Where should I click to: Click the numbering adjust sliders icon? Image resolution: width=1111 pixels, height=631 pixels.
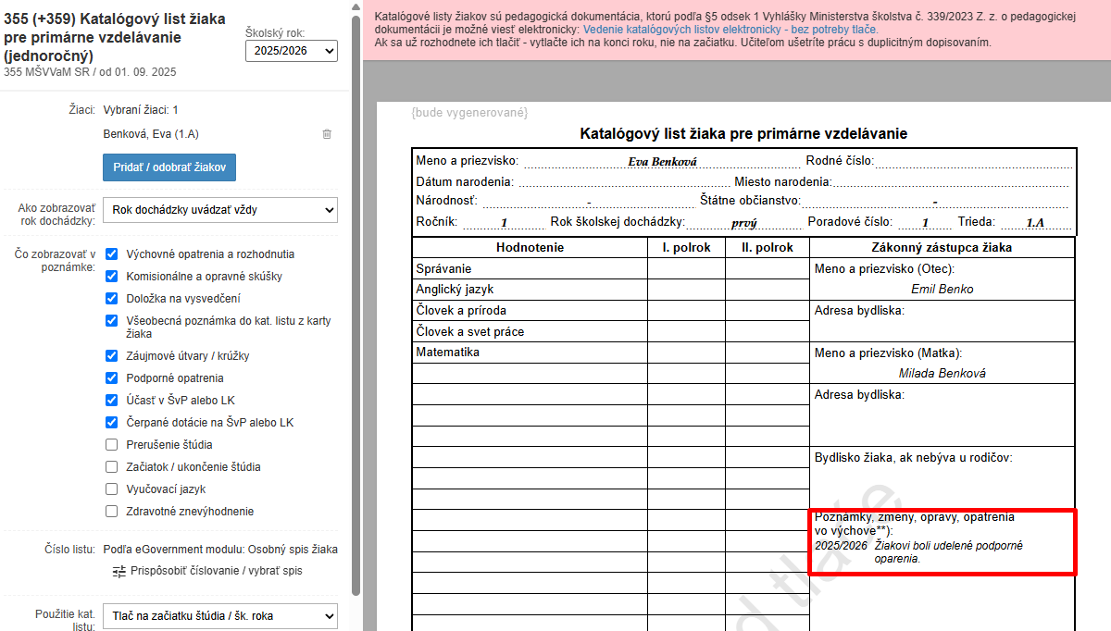point(119,572)
